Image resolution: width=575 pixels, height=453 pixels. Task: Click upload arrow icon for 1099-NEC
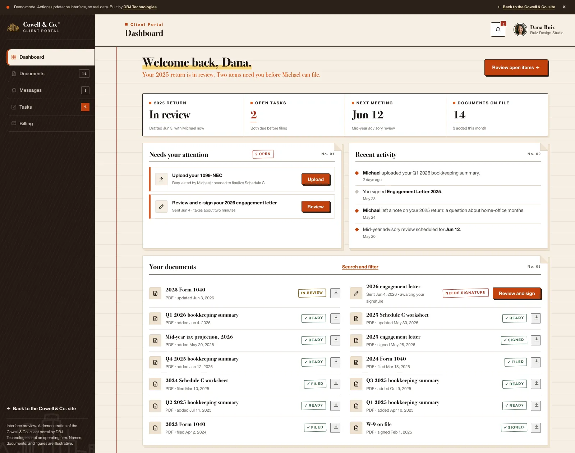pyautogui.click(x=161, y=179)
